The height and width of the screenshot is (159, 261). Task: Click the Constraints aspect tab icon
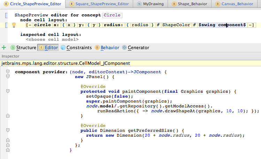pos(63,48)
